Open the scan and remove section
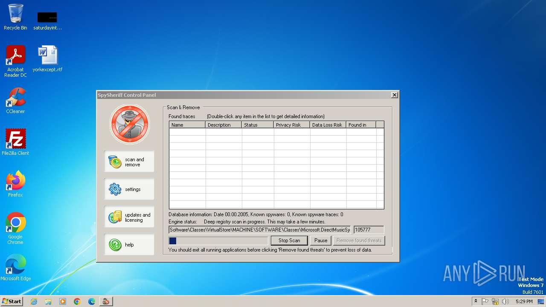Image resolution: width=546 pixels, height=307 pixels. [x=129, y=162]
